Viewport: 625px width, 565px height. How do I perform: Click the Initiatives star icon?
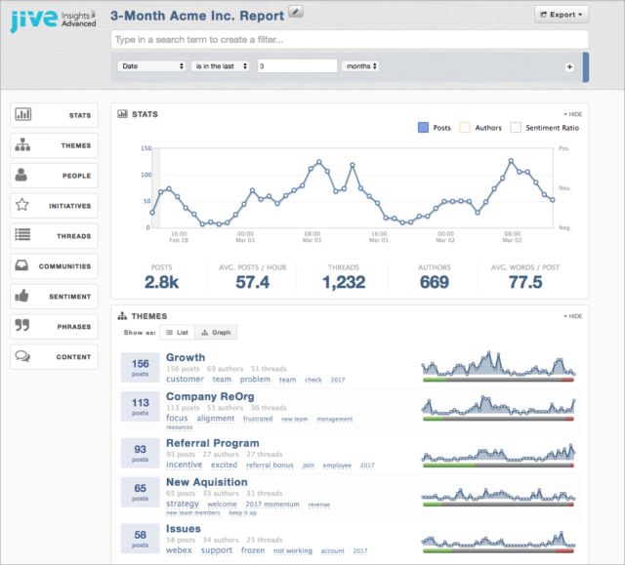pos(23,206)
